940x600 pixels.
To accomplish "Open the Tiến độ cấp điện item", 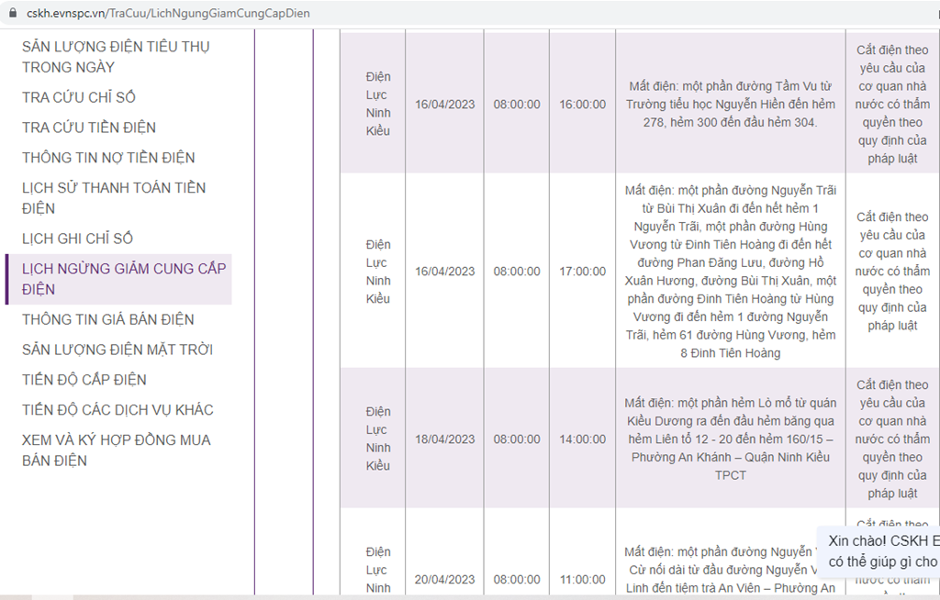I will click(x=84, y=380).
